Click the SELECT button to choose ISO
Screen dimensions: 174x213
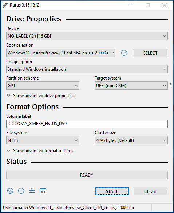click(x=150, y=53)
